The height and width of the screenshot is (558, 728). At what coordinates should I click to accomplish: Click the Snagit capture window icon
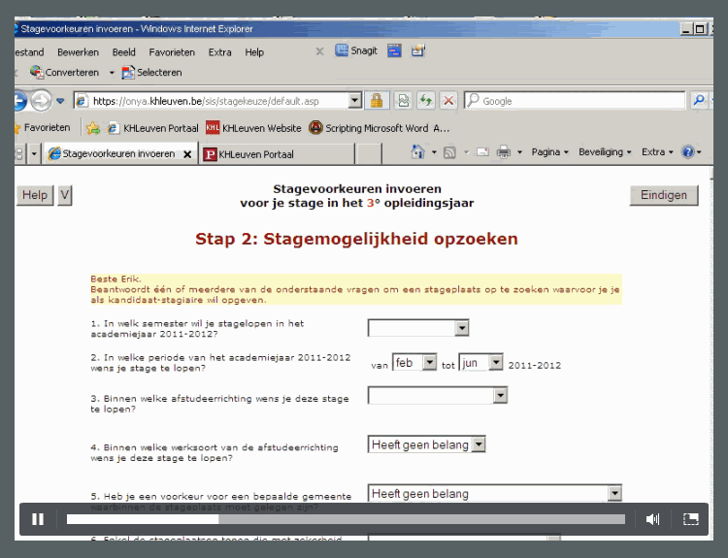click(x=394, y=50)
